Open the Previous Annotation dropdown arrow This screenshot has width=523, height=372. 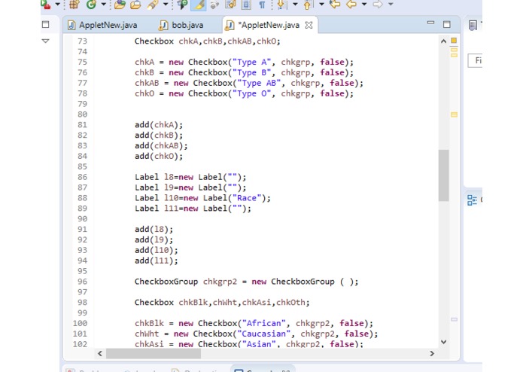[321, 5]
